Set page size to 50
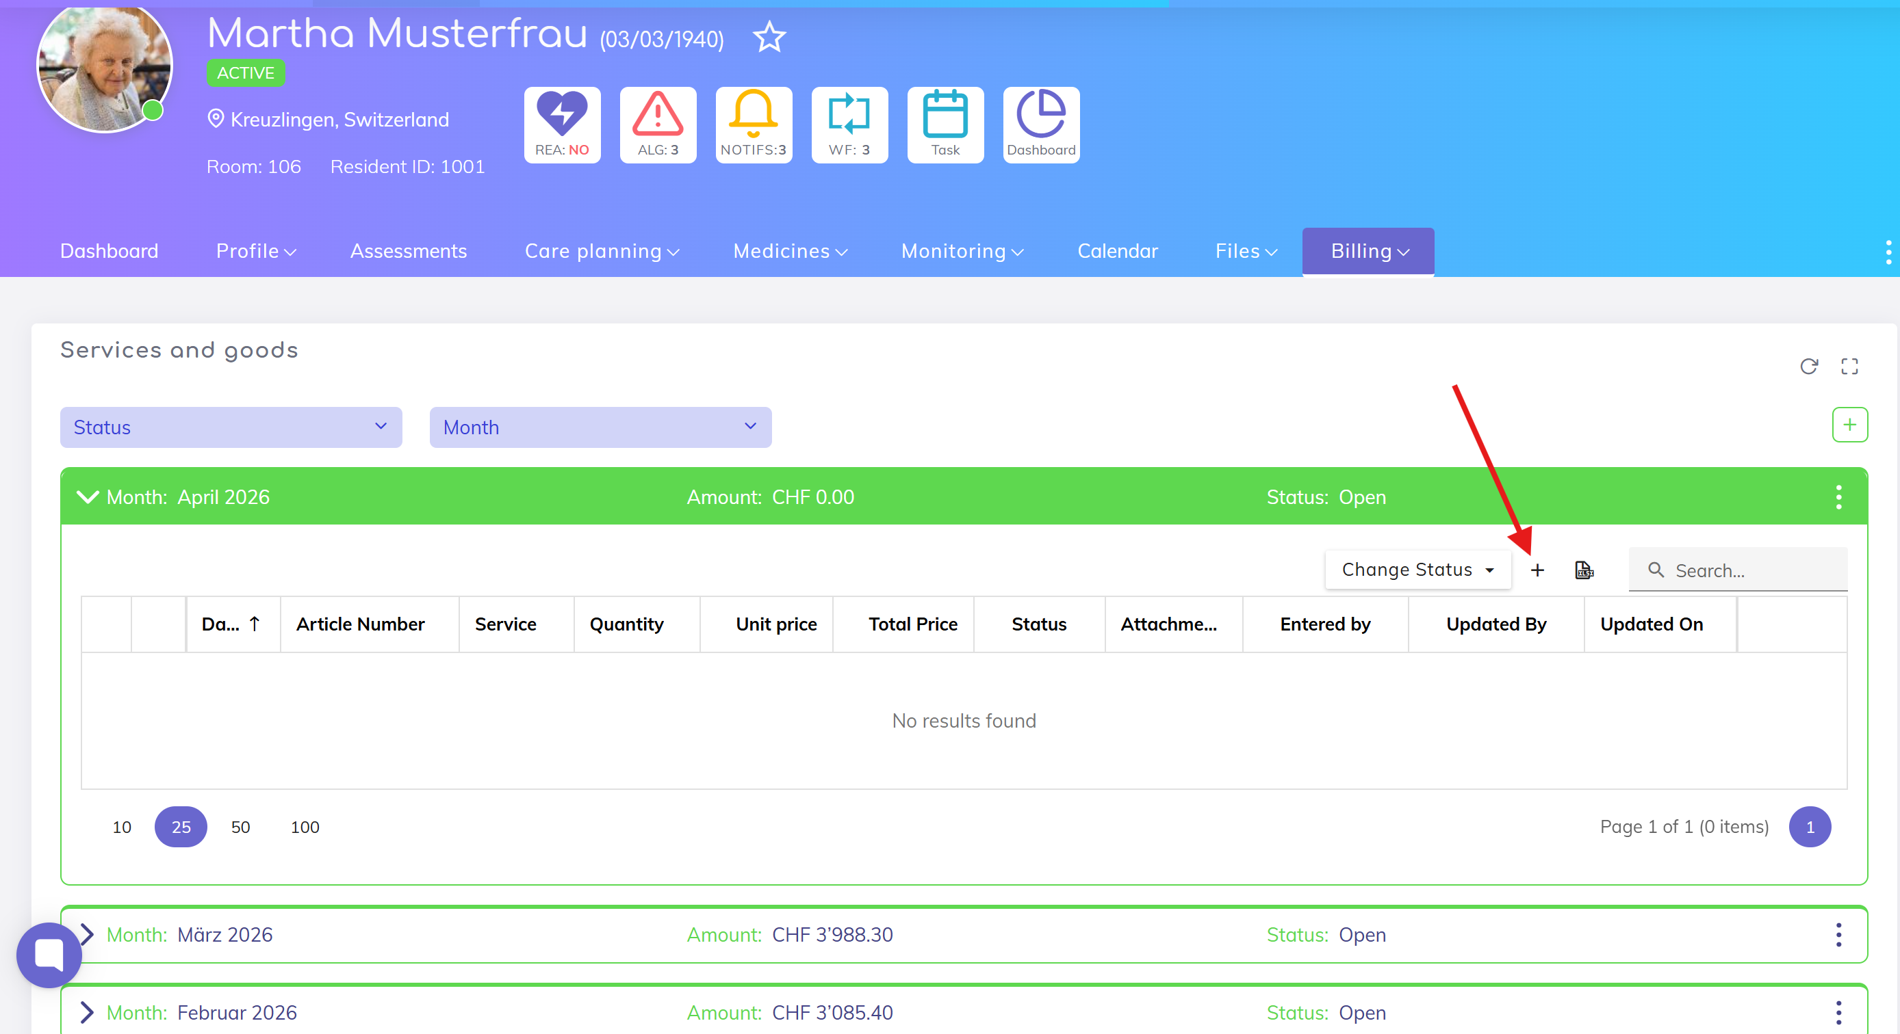Image resolution: width=1900 pixels, height=1034 pixels. [240, 827]
